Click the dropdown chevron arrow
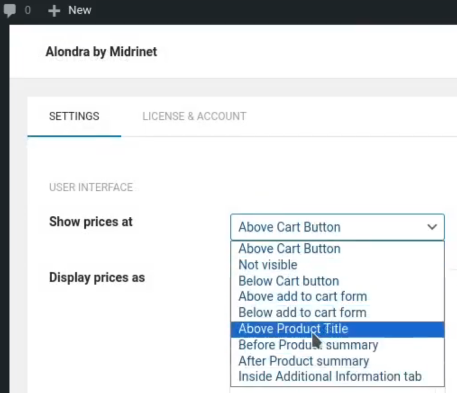This screenshot has width=457, height=393. tap(432, 227)
